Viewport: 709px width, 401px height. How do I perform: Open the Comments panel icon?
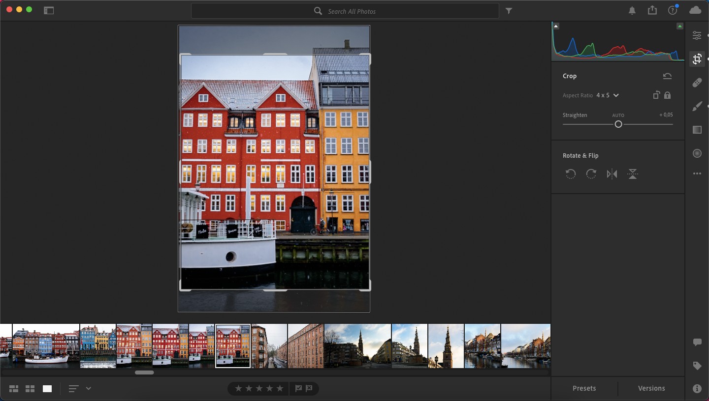pyautogui.click(x=697, y=342)
